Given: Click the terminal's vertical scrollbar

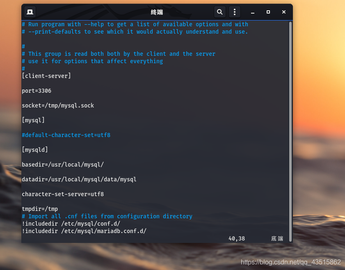Looking at the screenshot, I should [x=290, y=131].
